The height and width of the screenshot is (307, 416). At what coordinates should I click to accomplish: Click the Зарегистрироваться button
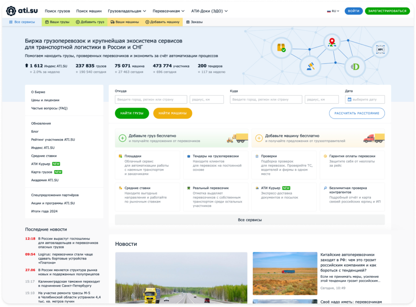(x=387, y=11)
